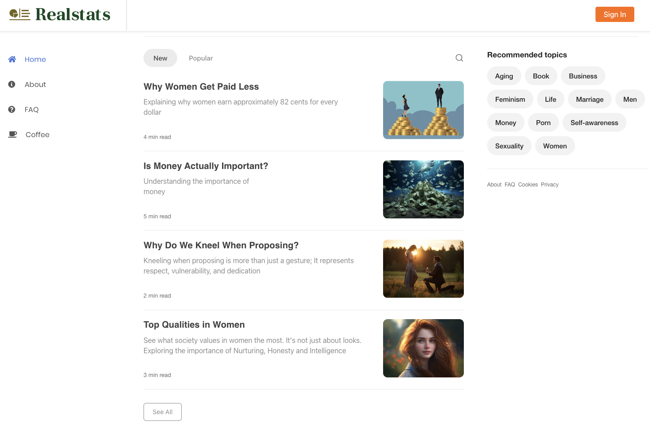
Task: Click the About info circle icon
Action: point(12,84)
